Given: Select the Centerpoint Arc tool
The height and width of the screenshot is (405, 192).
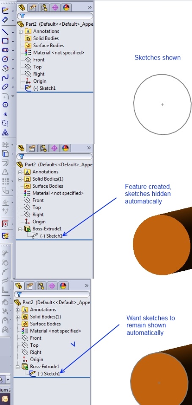Looking at the screenshot, I should (x=5, y=68).
